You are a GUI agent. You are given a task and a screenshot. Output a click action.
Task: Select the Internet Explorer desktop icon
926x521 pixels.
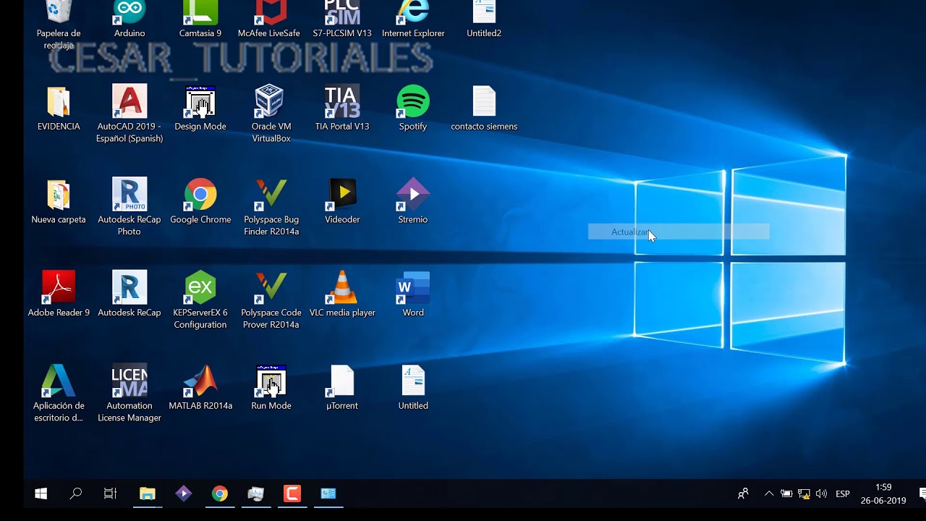[413, 20]
